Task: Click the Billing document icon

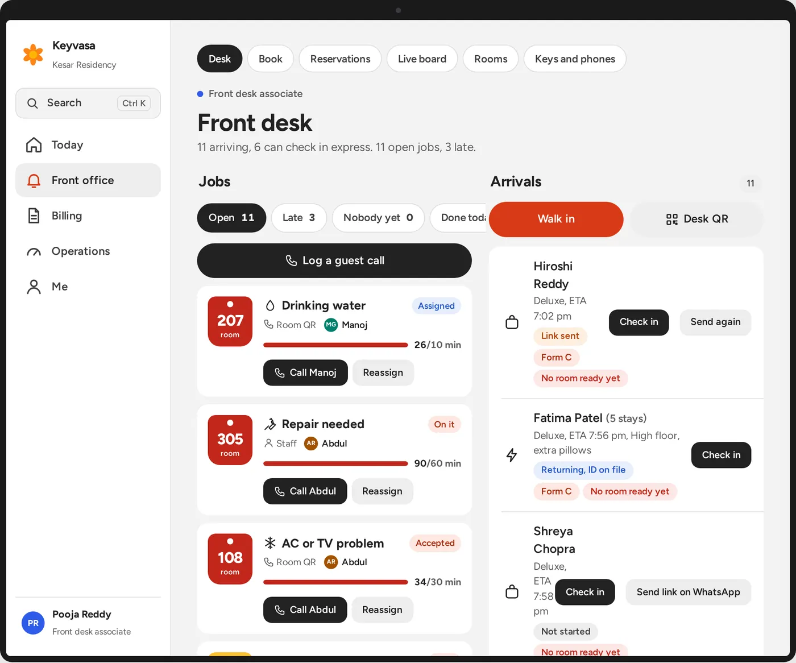Action: click(34, 216)
